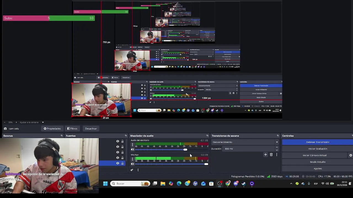Open the Windows Start menu
Viewport: 353px width, 198px height.
105,184
